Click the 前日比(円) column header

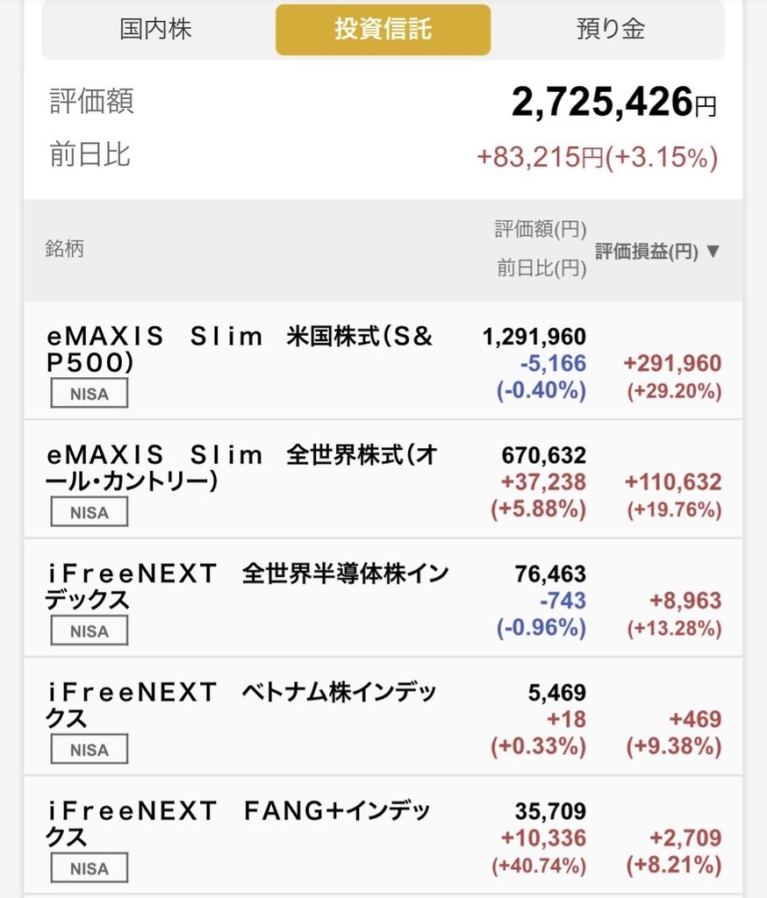[x=541, y=267]
